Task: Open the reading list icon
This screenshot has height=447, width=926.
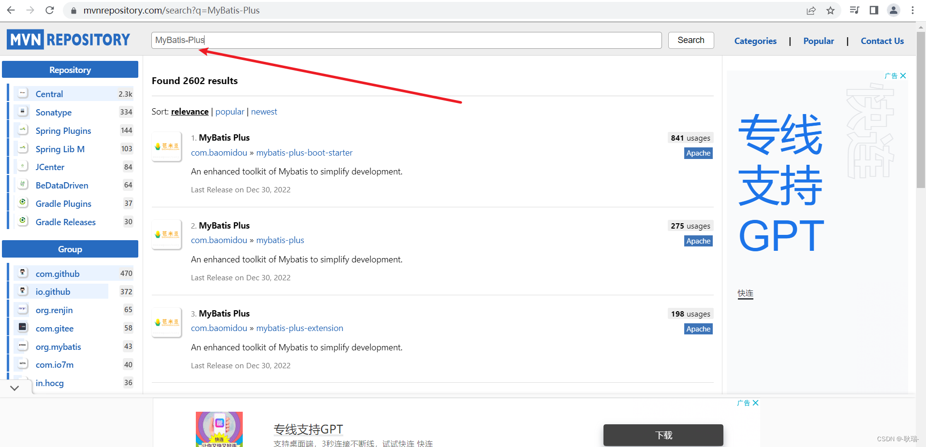Action: pos(854,10)
